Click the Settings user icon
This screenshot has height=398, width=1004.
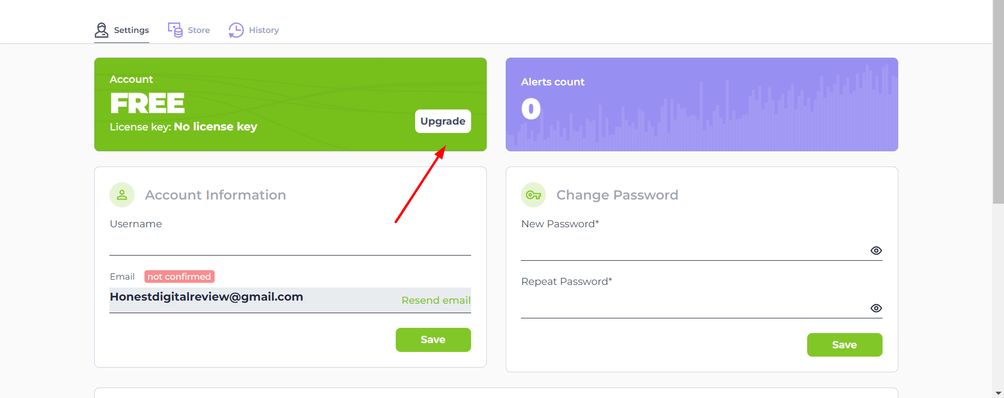tap(102, 30)
